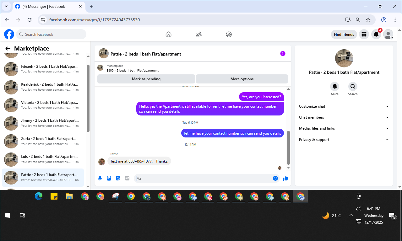Click scroll down arrow in chat
The width and height of the screenshot is (402, 241).
pyautogui.click(x=289, y=168)
